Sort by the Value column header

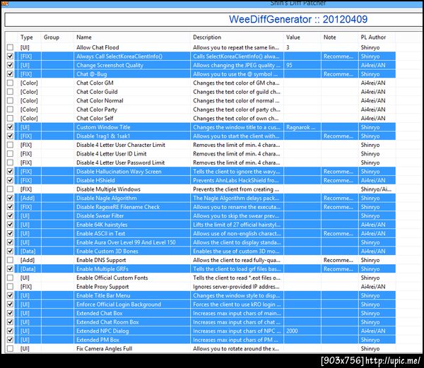(293, 37)
